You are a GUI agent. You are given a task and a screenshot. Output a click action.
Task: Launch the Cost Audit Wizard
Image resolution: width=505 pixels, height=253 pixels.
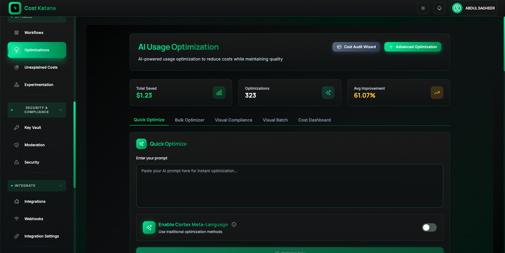[356, 47]
